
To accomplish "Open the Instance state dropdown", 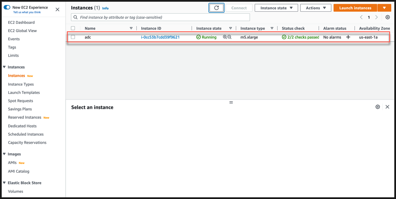I will click(x=276, y=8).
